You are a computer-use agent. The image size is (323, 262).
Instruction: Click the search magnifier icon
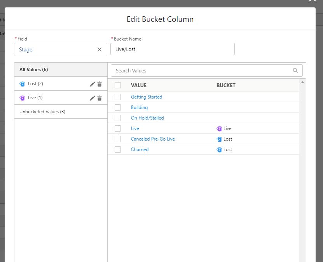295,70
